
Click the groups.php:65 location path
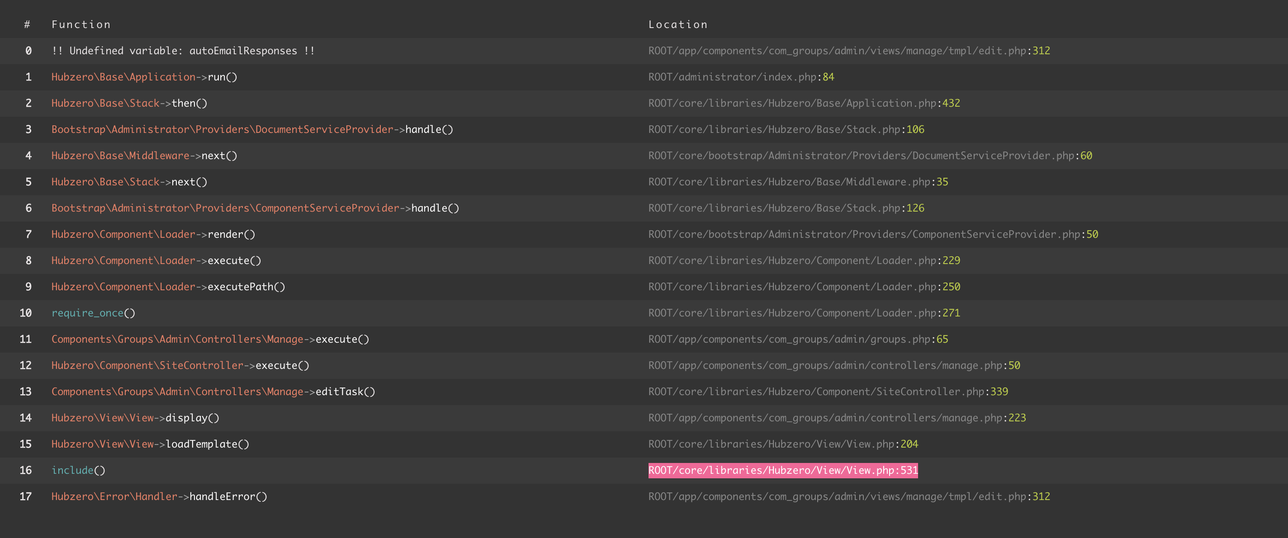tap(797, 339)
